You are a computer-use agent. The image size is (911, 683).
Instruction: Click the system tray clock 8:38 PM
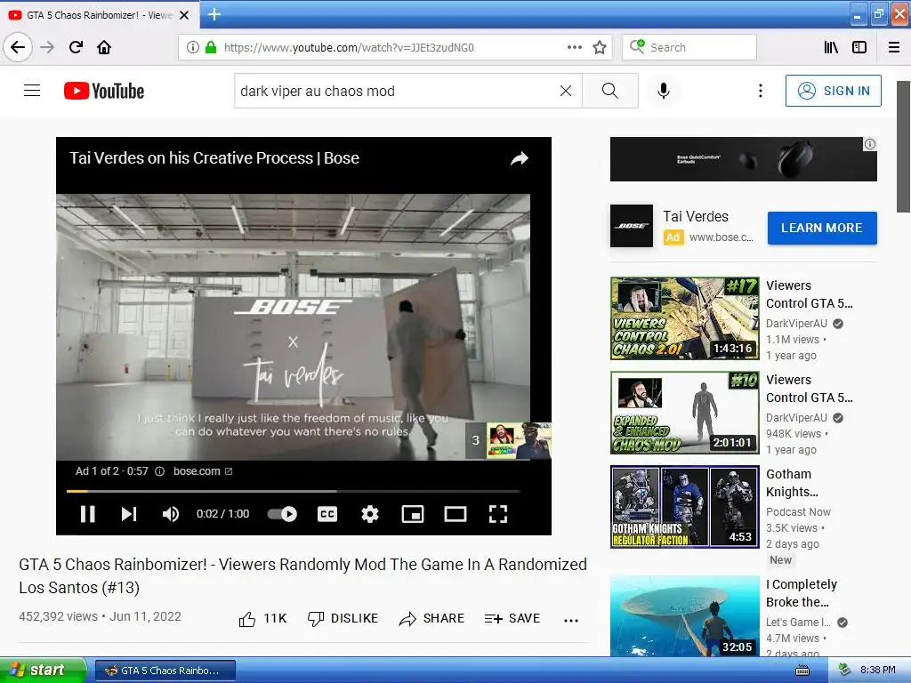coord(878,670)
